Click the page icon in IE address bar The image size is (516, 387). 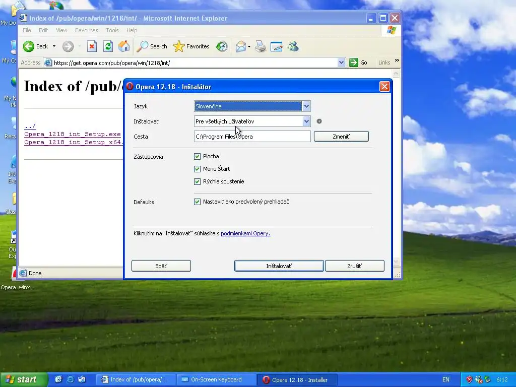tap(48, 62)
